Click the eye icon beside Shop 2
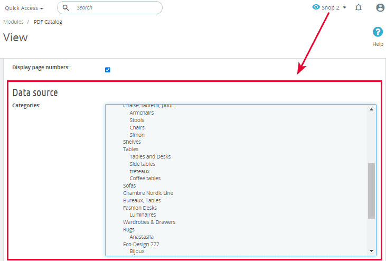Image resolution: width=386 pixels, height=261 pixels. click(316, 7)
